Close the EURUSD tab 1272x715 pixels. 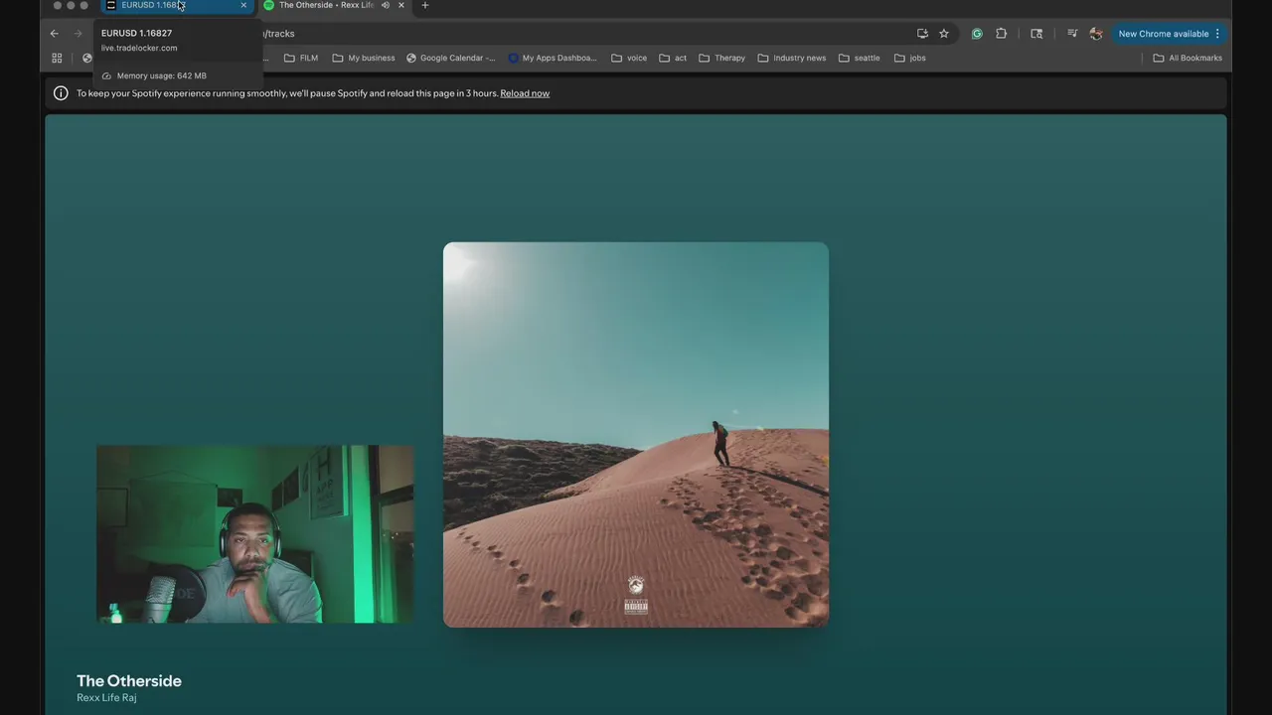pos(243,5)
